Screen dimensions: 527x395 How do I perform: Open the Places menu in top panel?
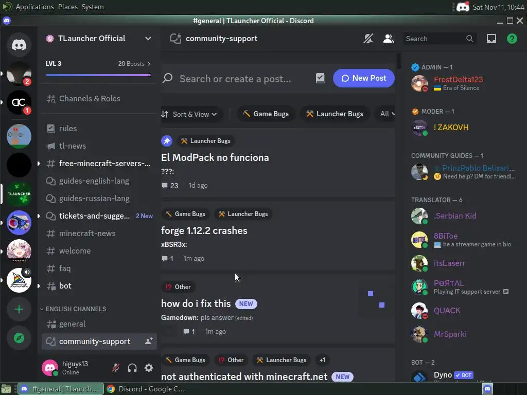point(67,7)
